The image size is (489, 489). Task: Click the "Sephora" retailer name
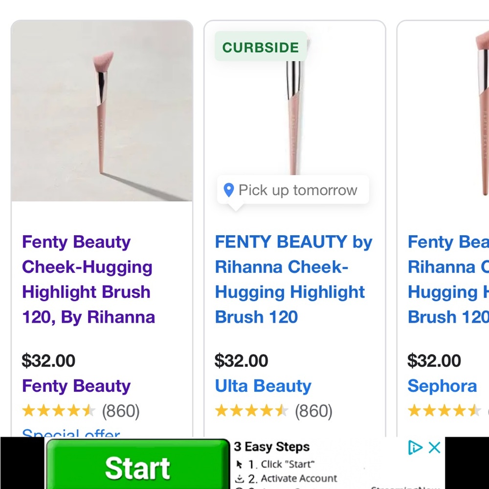point(442,386)
